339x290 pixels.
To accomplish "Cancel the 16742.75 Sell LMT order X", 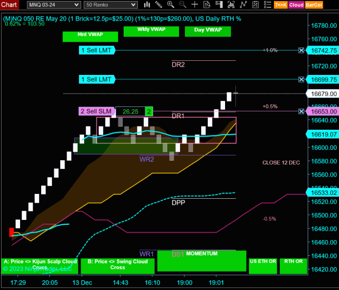I will click(x=301, y=51).
